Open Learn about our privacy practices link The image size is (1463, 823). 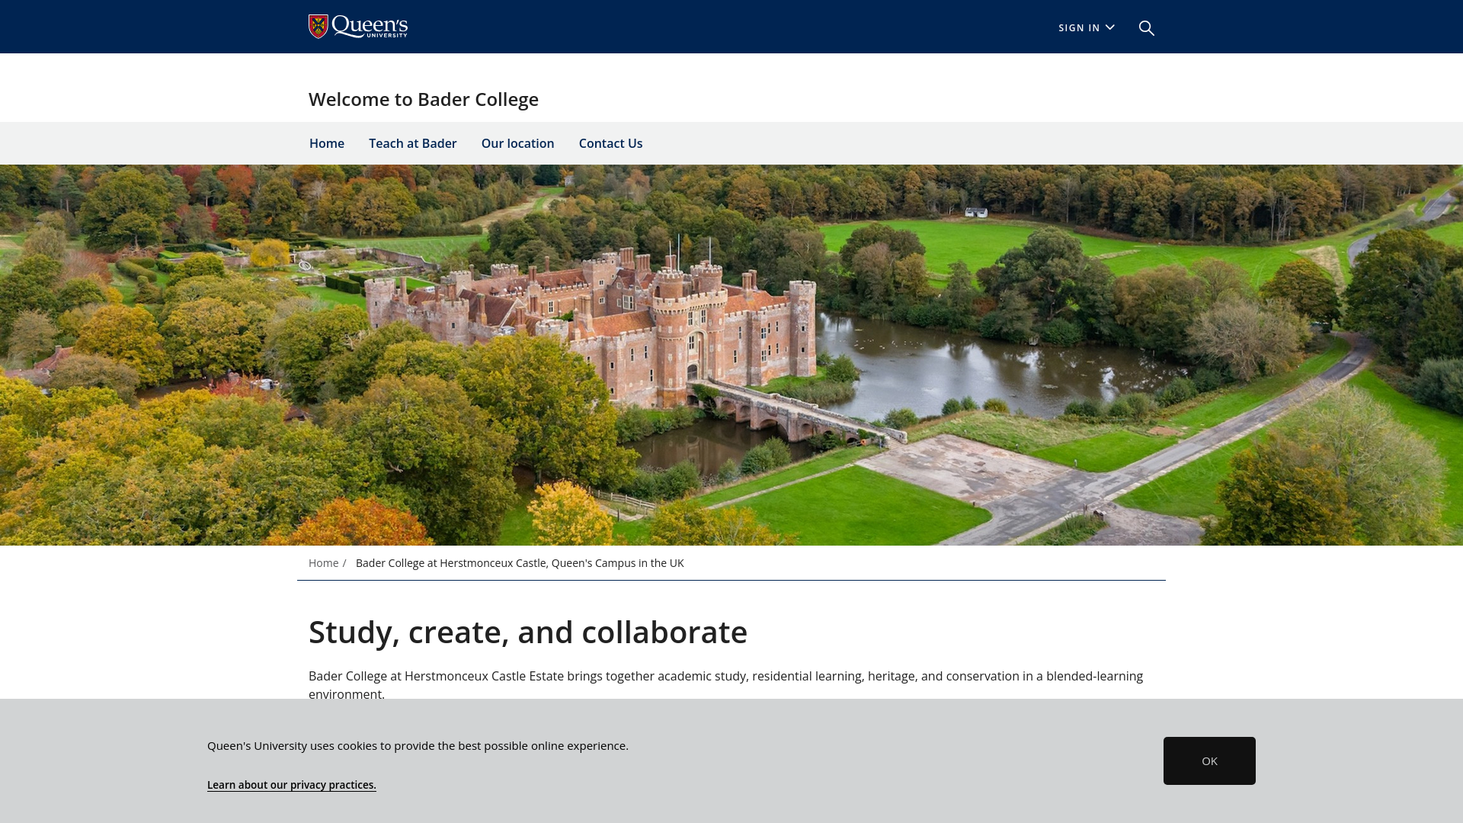point(292,785)
